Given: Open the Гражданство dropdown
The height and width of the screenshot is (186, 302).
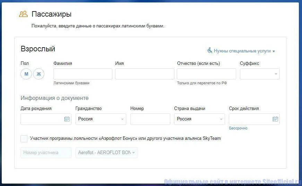Looking at the screenshot, I should pyautogui.click(x=101, y=119).
